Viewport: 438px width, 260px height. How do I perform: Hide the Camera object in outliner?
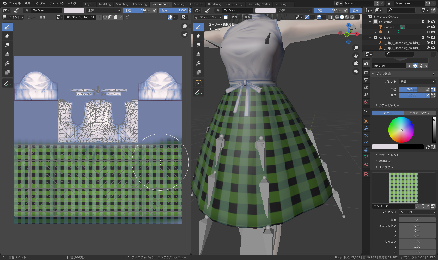pyautogui.click(x=428, y=27)
